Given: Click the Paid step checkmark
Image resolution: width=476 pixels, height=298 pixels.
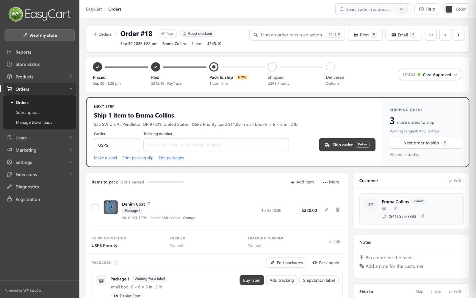Looking at the screenshot, I should [156, 67].
